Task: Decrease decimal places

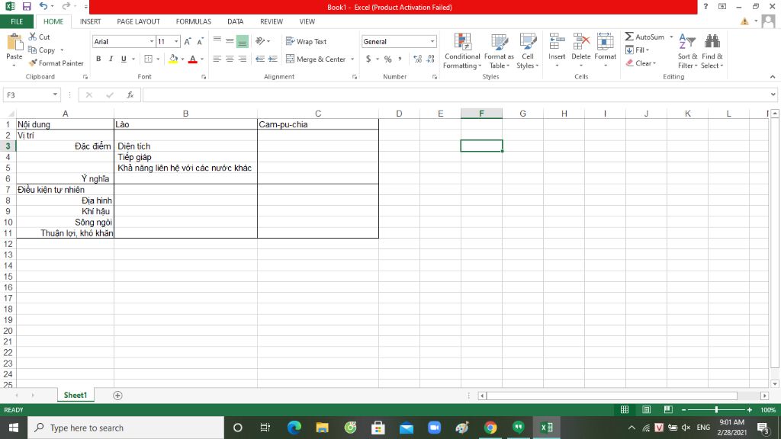Action: 431,59
